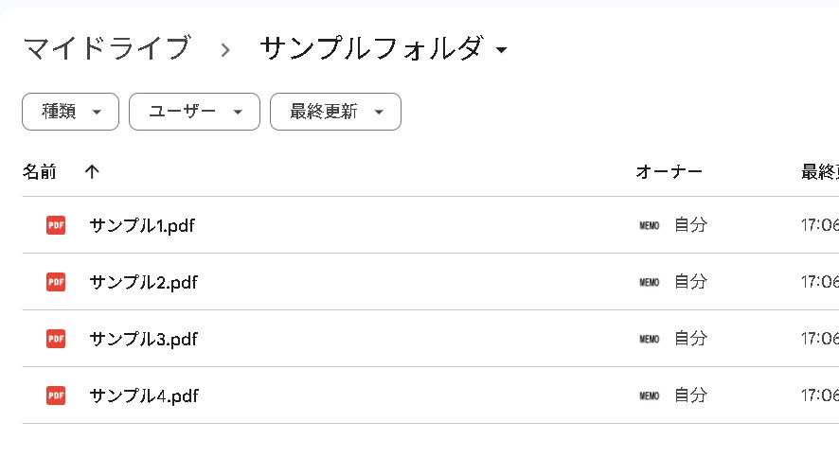This screenshot has height=457, width=839.
Task: Open the 最終更新 filter dropdown
Action: pyautogui.click(x=335, y=112)
